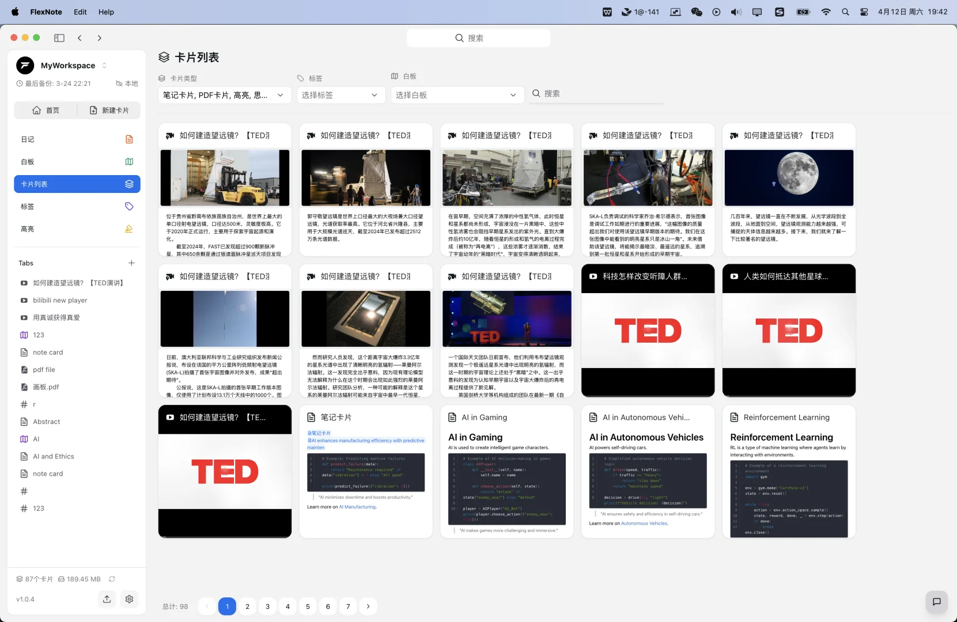The height and width of the screenshot is (622, 957).
Task: Open the moon telescope video card thumbnail
Action: click(x=789, y=178)
